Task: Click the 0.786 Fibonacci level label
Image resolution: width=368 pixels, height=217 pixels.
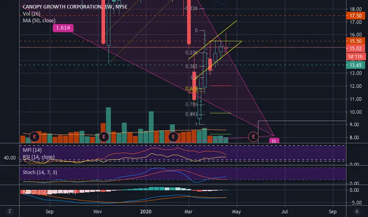Action: 191,104
